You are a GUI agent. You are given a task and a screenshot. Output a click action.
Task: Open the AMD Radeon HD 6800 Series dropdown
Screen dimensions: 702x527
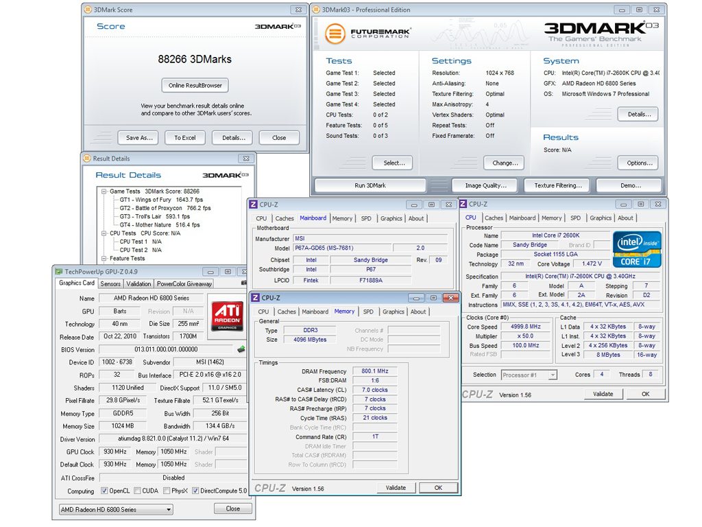116,510
